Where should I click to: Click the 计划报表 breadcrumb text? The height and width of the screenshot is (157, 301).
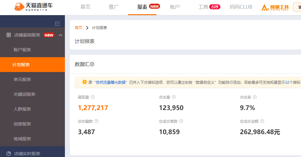(100, 28)
